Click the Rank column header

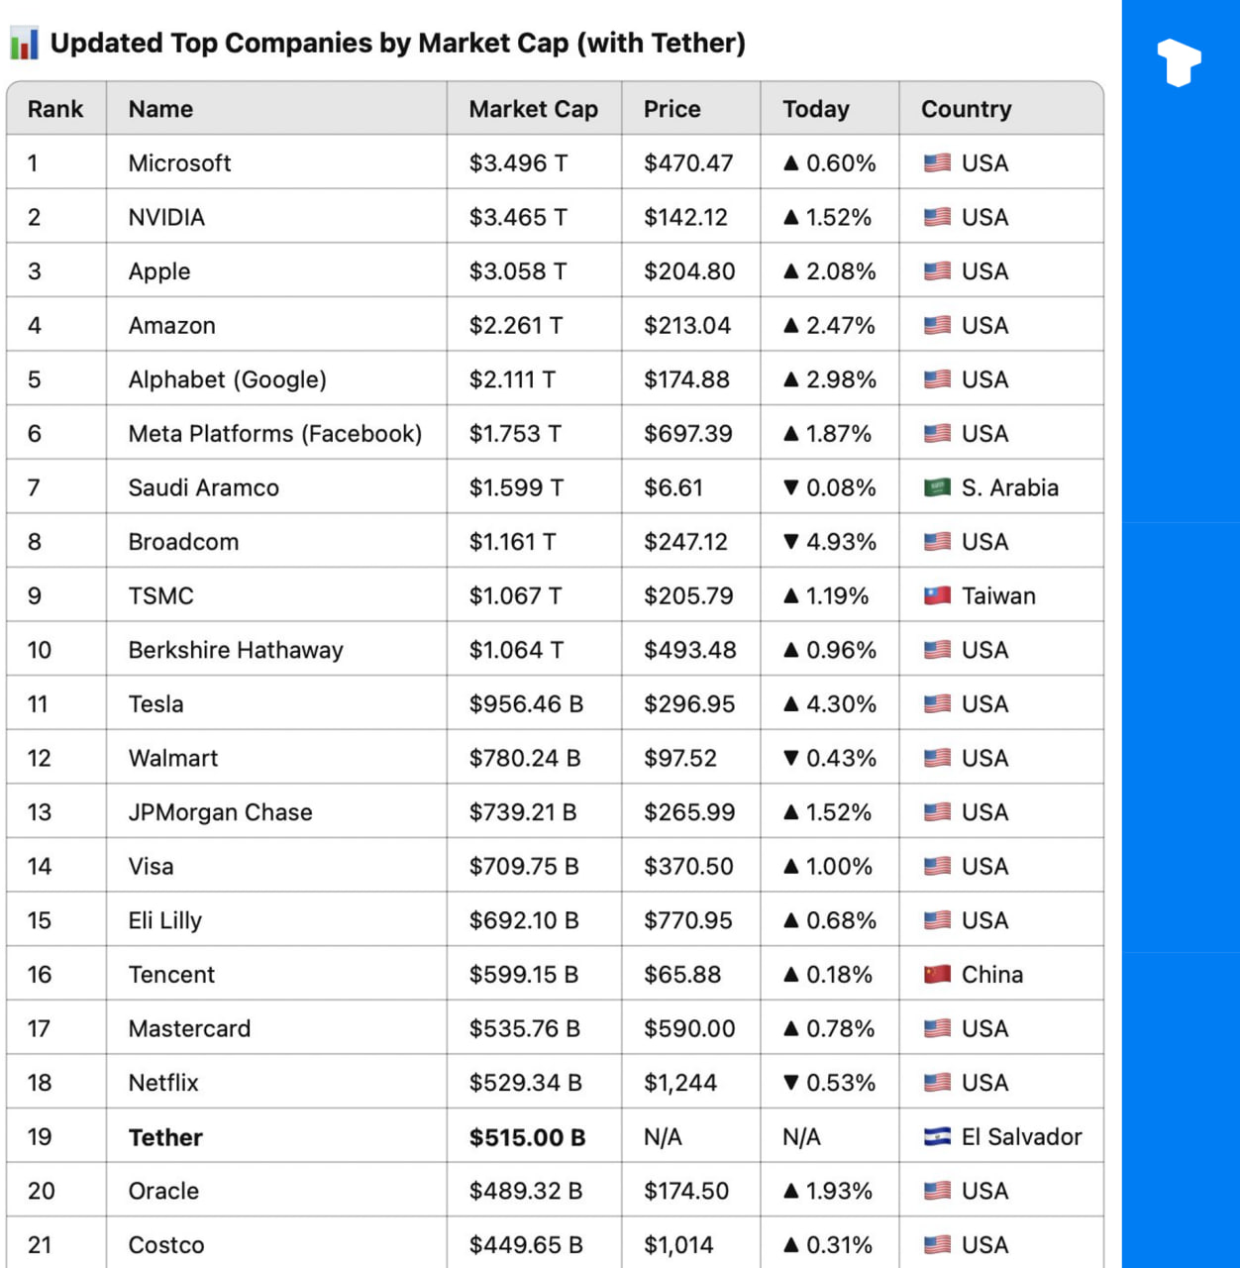[x=55, y=109]
